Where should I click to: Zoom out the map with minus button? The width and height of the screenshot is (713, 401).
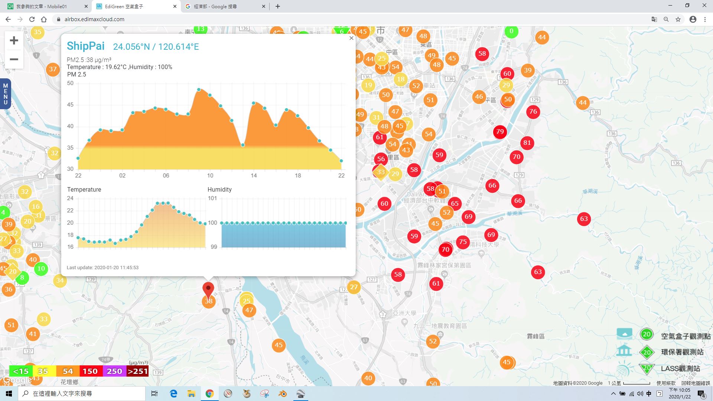tap(14, 59)
